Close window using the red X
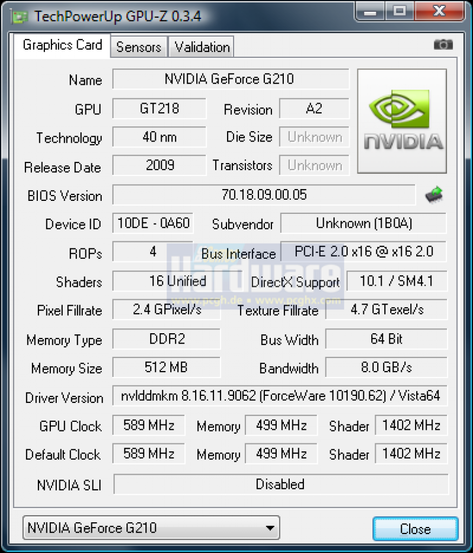The height and width of the screenshot is (553, 473). [x=439, y=11]
